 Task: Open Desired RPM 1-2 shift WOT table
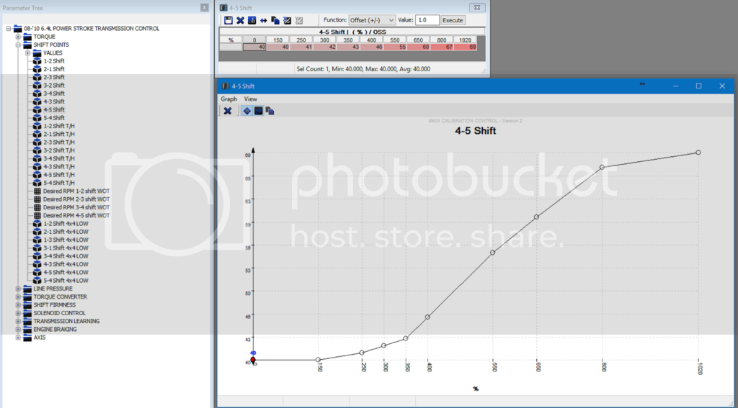76,191
